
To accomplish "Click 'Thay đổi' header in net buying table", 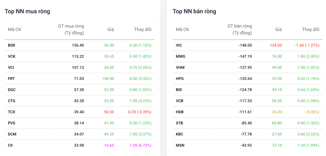I will click(143, 29).
